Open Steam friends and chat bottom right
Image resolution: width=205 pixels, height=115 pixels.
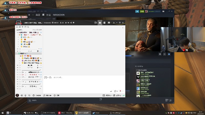coord(168,100)
